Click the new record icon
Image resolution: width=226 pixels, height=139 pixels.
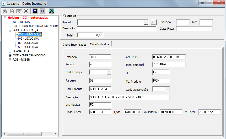(x=12, y=11)
